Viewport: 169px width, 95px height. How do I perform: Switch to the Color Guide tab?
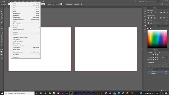pos(160,26)
